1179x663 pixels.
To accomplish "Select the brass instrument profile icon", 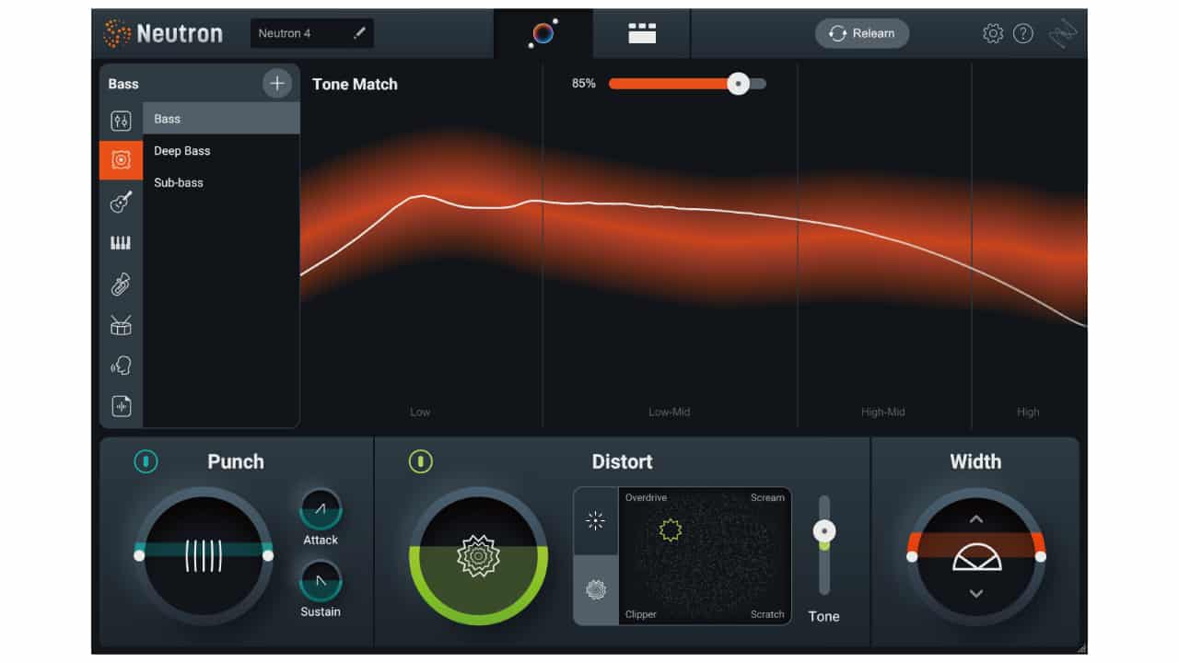I will (121, 284).
